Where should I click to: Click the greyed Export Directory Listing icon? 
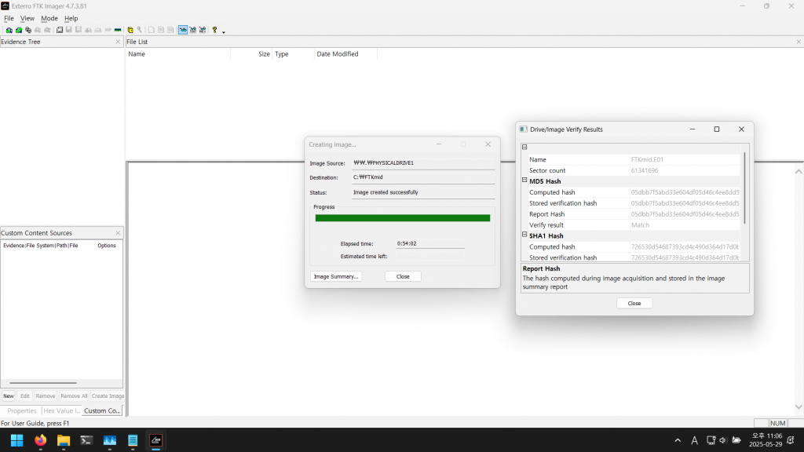point(170,31)
